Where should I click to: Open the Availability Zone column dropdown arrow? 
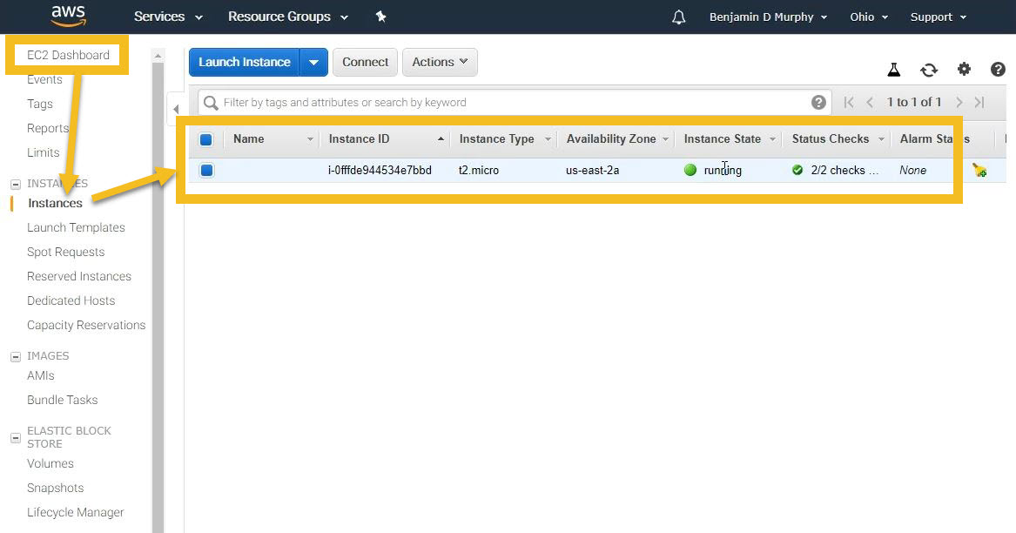(x=665, y=139)
